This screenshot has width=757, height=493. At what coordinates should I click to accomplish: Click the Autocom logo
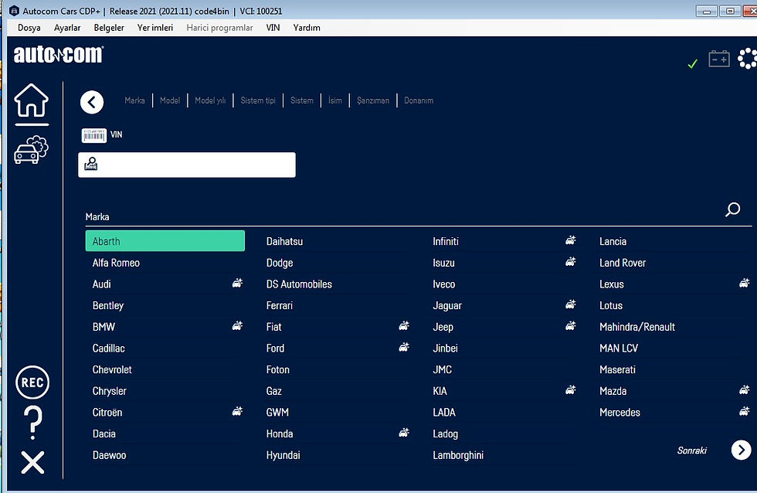tap(59, 54)
